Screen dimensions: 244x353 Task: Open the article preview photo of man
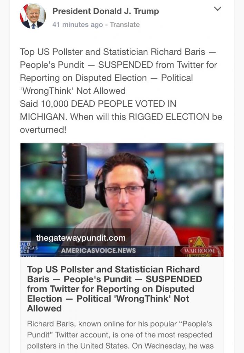point(122,200)
